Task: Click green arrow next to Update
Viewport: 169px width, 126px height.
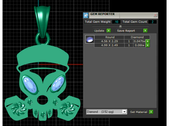Action: pyautogui.click(x=109, y=30)
